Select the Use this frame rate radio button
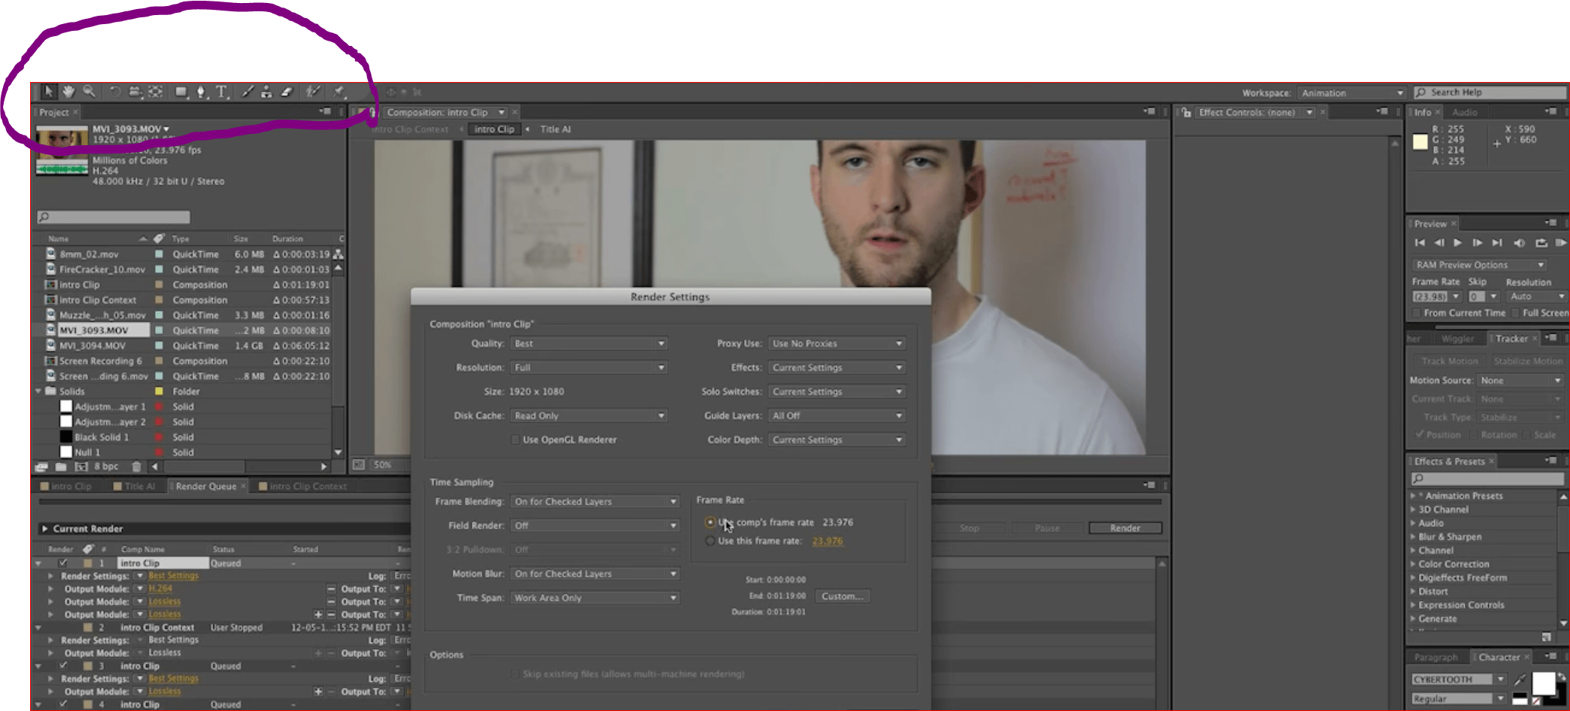 (709, 540)
